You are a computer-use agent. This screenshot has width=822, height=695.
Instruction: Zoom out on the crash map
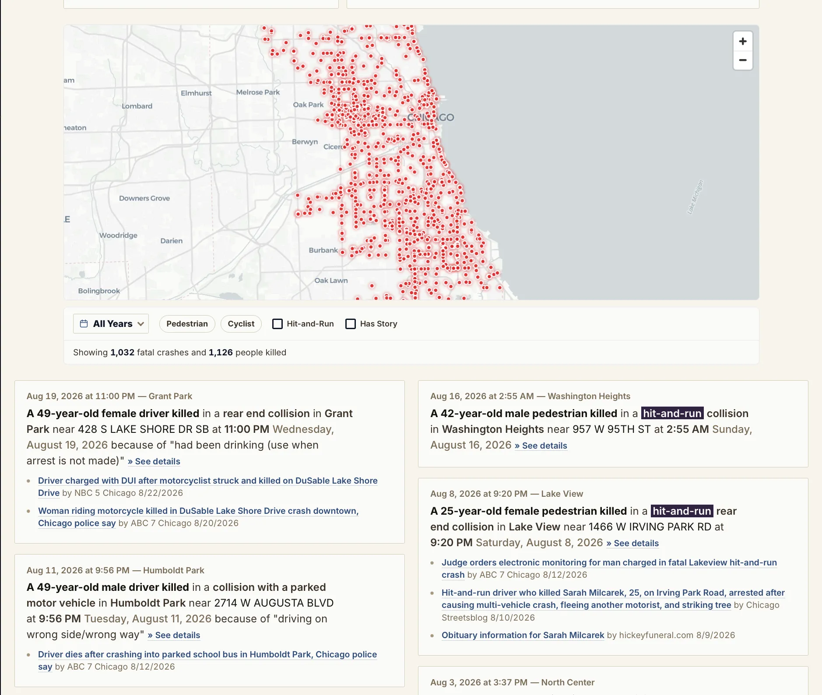pyautogui.click(x=743, y=60)
